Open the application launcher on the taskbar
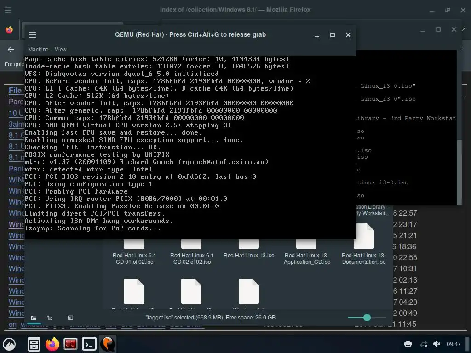This screenshot has width=471, height=353. point(9,344)
